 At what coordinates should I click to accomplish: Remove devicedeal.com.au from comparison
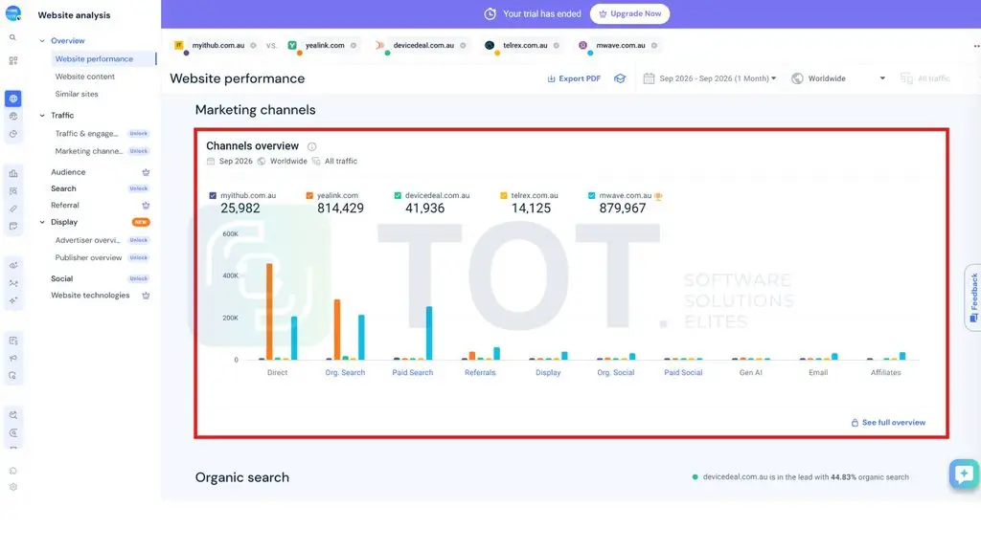[463, 46]
